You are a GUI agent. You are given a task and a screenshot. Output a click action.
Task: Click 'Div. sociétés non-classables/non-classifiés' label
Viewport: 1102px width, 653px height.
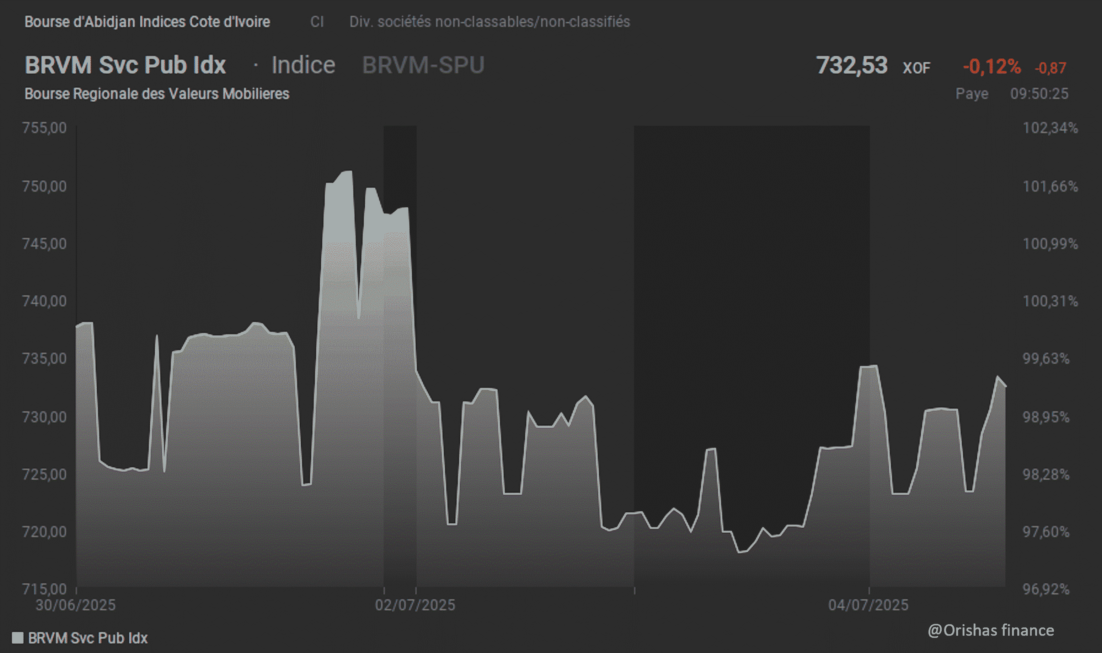click(x=490, y=22)
